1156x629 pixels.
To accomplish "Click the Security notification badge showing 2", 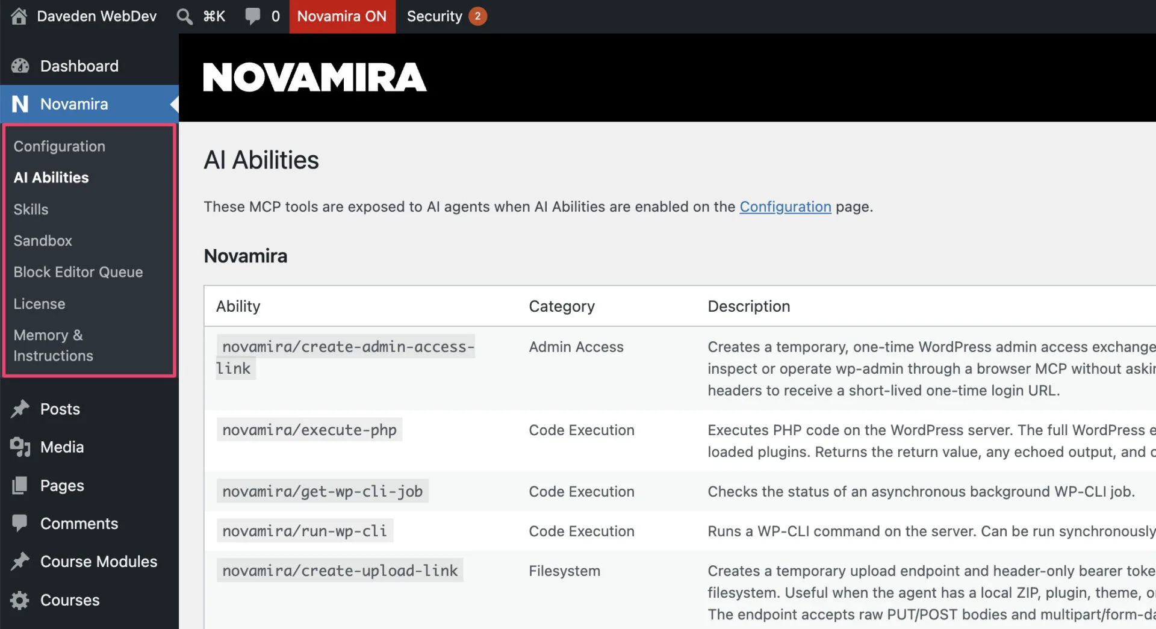I will [x=477, y=16].
